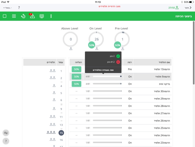Image resolution: width=195 pixels, height=147 pixels.
Task: Select student row הדגמה13 תלמיד
Action: point(120,69)
